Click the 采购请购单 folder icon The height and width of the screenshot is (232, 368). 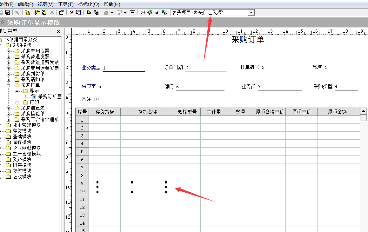coord(17,79)
